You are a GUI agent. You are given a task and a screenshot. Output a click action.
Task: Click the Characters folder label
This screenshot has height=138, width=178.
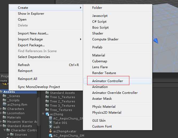click(x=16, y=109)
